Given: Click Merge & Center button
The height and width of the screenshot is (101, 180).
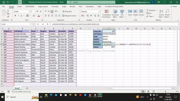Looking at the screenshot, I should (69, 16).
